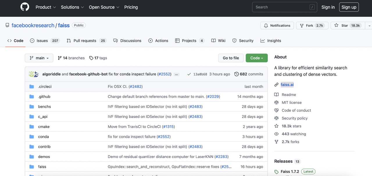Click the 13a0b68 commit hash
The height and width of the screenshot is (176, 372).
pos(200,74)
